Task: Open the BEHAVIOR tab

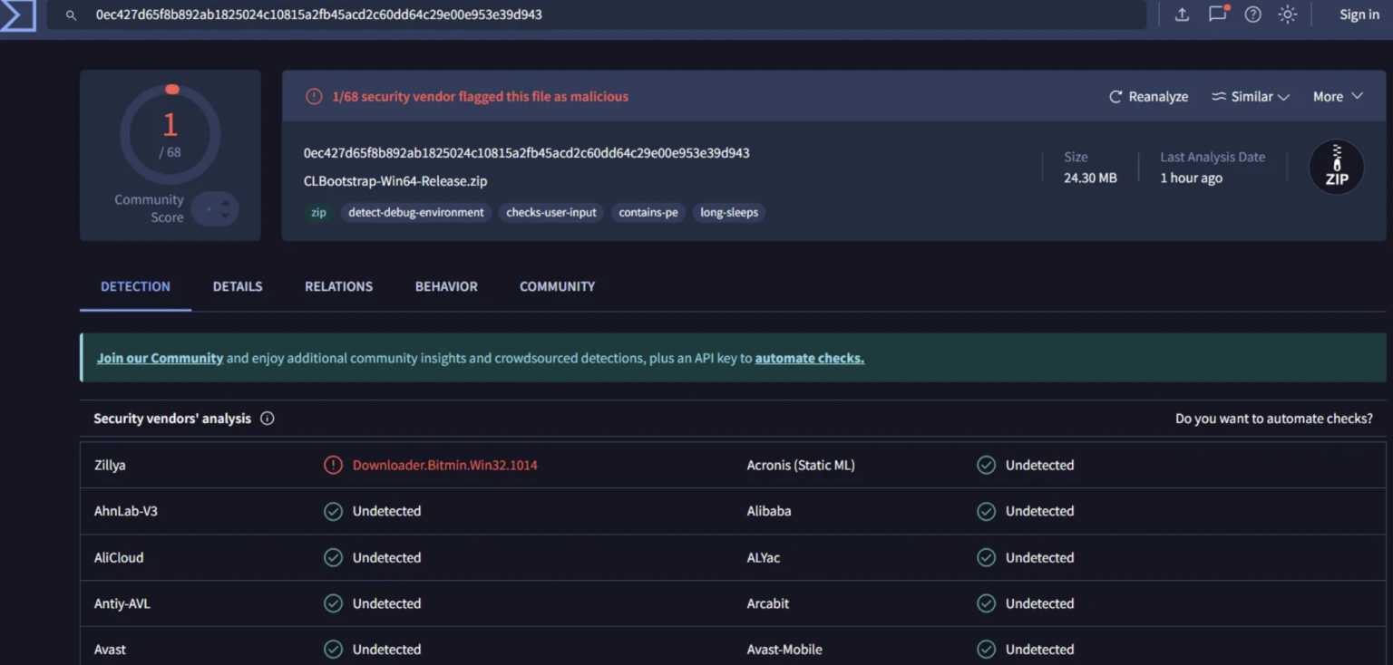Action: (x=446, y=286)
